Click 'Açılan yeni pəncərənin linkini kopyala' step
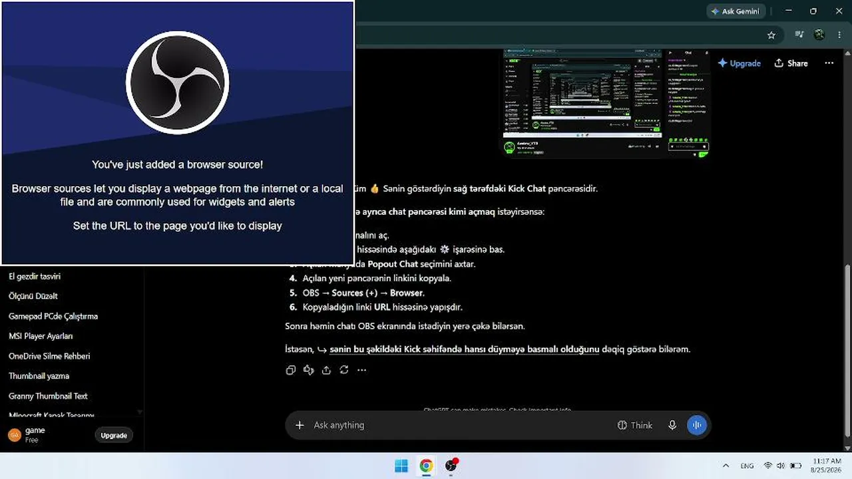This screenshot has width=852, height=479. 377,278
